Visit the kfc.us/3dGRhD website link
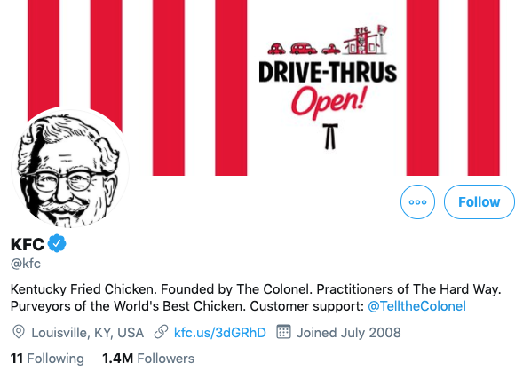The width and height of the screenshot is (523, 371). 220,333
